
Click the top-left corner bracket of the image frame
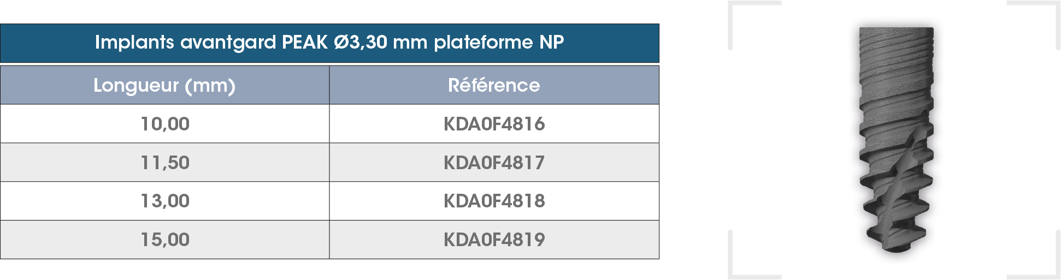point(732,7)
